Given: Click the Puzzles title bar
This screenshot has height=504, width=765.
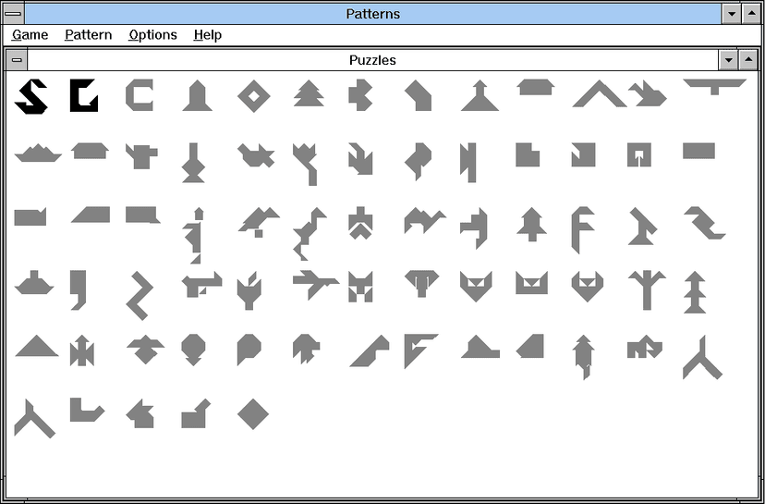Looking at the screenshot, I should [372, 60].
